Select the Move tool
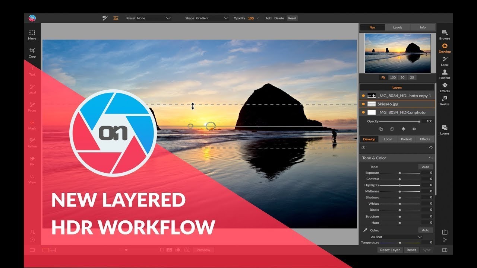The height and width of the screenshot is (268, 477). coord(32,35)
